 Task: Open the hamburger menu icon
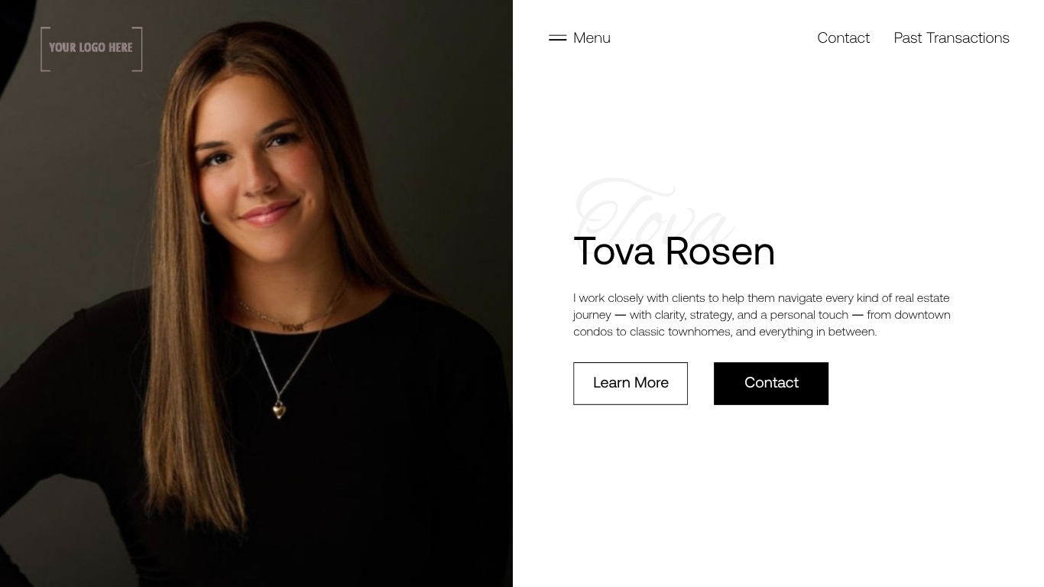(x=557, y=37)
